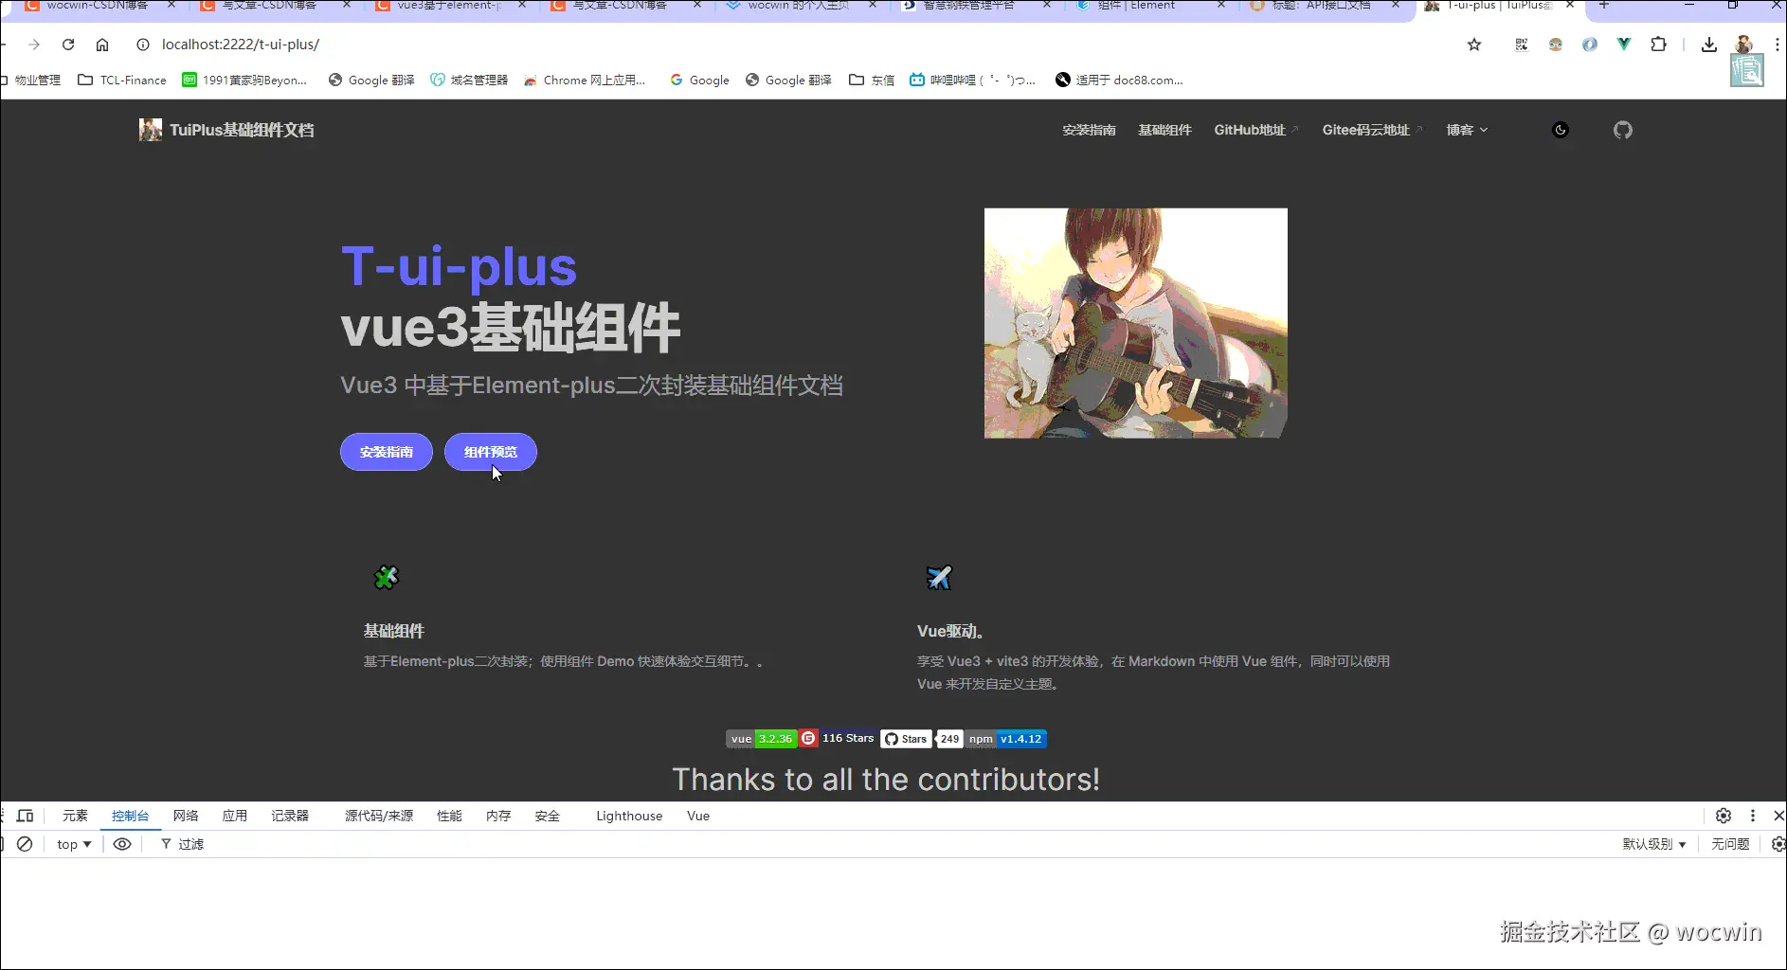Viewport: 1787px width, 970px height.
Task: Click the 组件预览 hero button
Action: pyautogui.click(x=491, y=452)
